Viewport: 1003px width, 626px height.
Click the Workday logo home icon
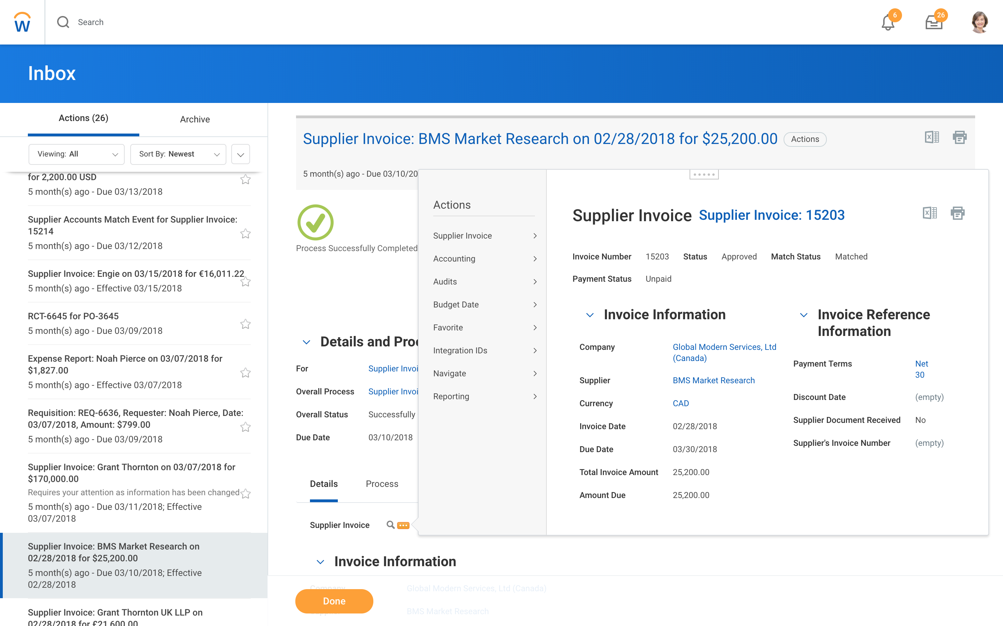[x=22, y=22]
